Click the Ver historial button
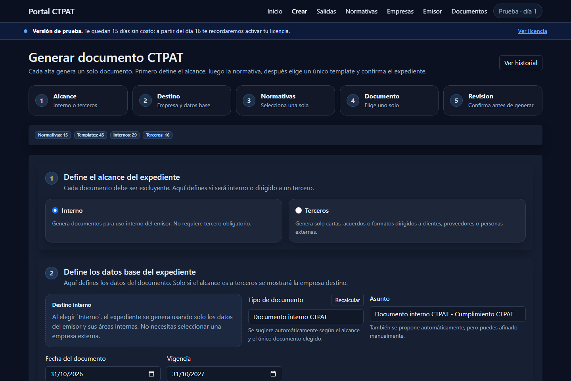Image resolution: width=571 pixels, height=381 pixels. click(521, 63)
